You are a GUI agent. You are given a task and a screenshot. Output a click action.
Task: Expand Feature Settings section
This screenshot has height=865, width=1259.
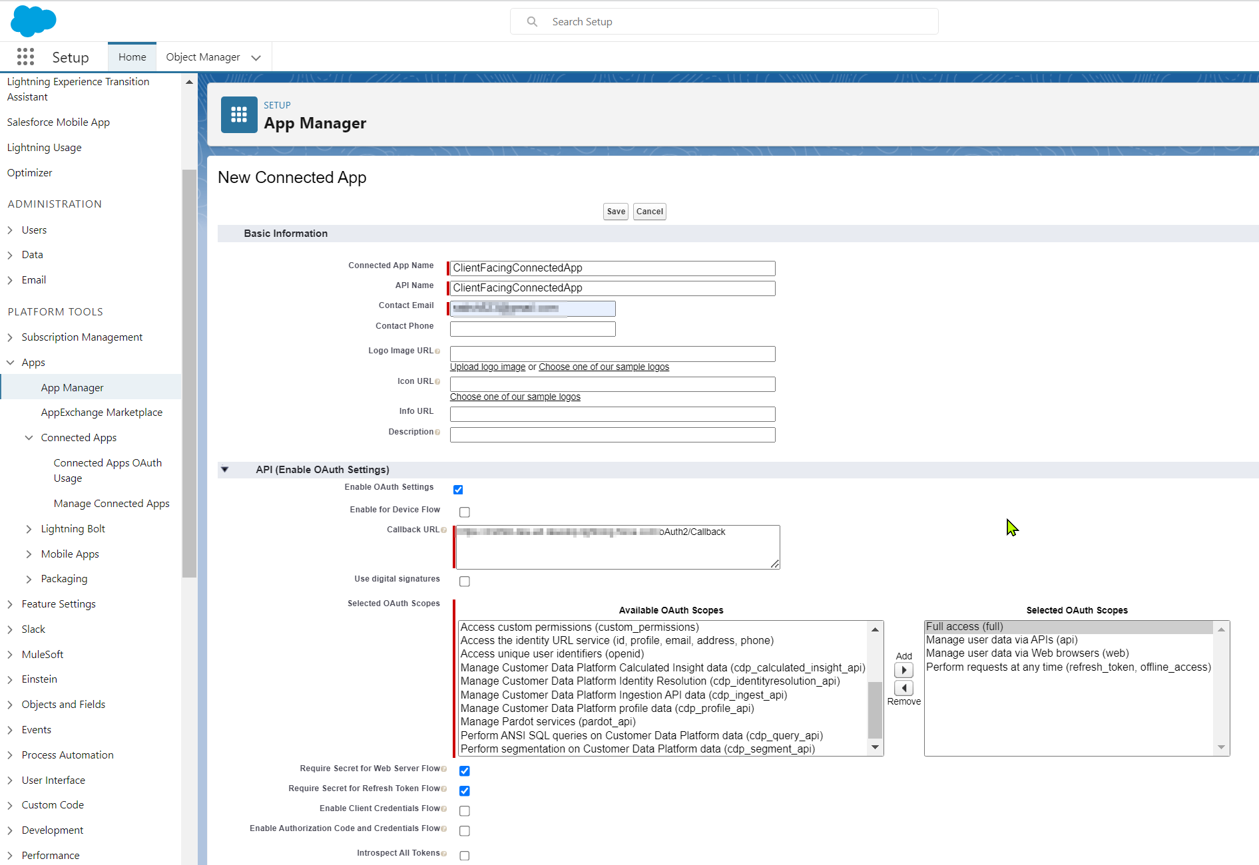tap(10, 604)
